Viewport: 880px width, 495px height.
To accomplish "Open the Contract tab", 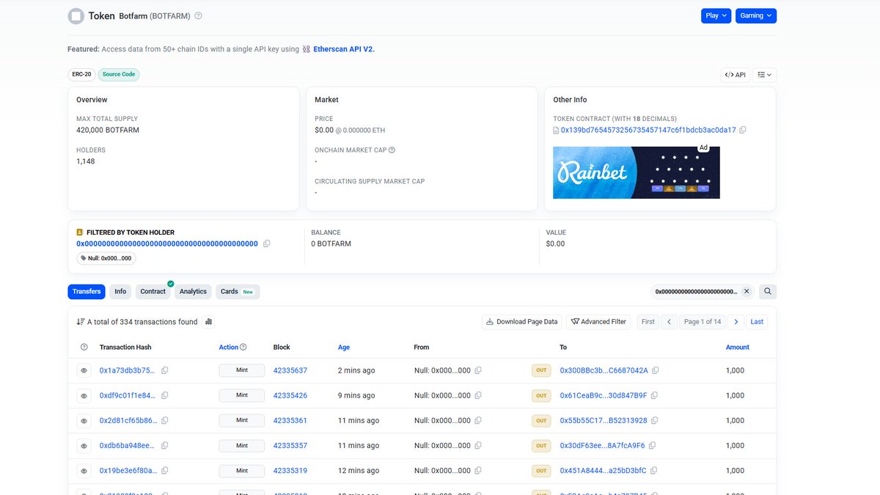I will coord(153,291).
